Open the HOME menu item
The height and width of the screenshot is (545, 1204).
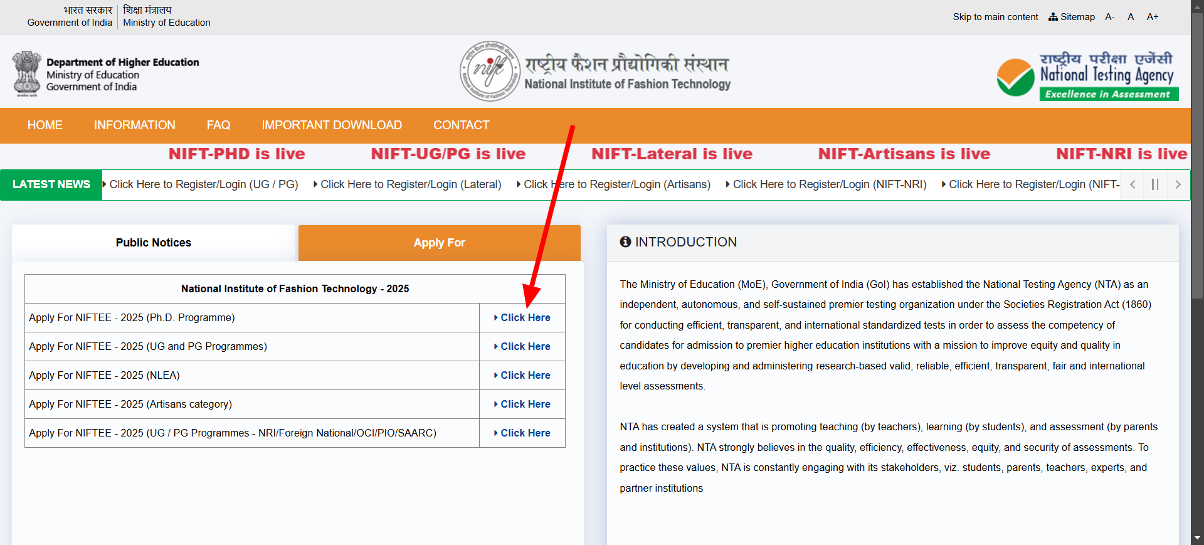(x=45, y=125)
